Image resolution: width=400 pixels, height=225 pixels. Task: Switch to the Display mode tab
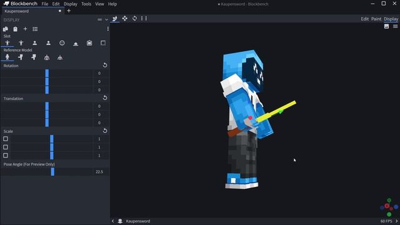coord(391,19)
